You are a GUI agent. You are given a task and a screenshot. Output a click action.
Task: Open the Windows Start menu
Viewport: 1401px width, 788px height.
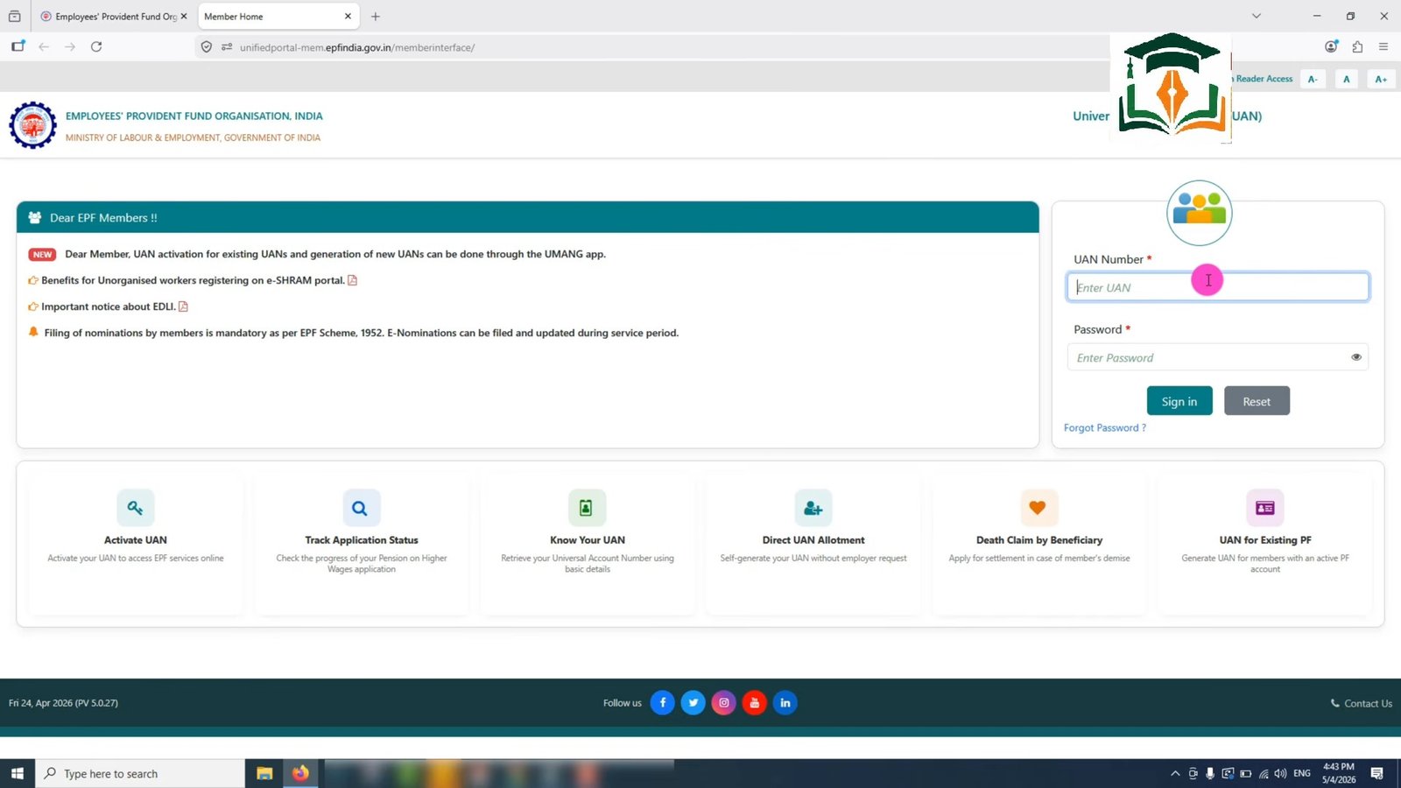[17, 773]
